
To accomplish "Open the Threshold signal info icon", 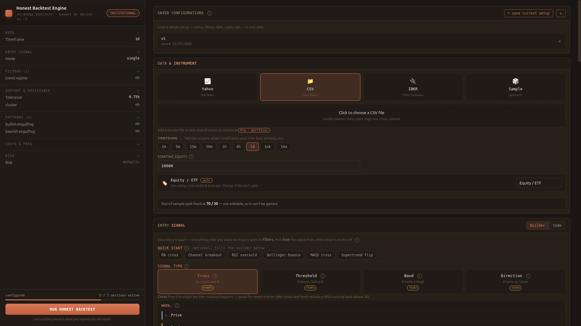I will tap(323, 276).
